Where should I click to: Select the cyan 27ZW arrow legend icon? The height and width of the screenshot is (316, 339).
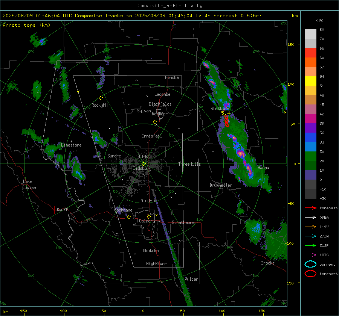pos(310,236)
